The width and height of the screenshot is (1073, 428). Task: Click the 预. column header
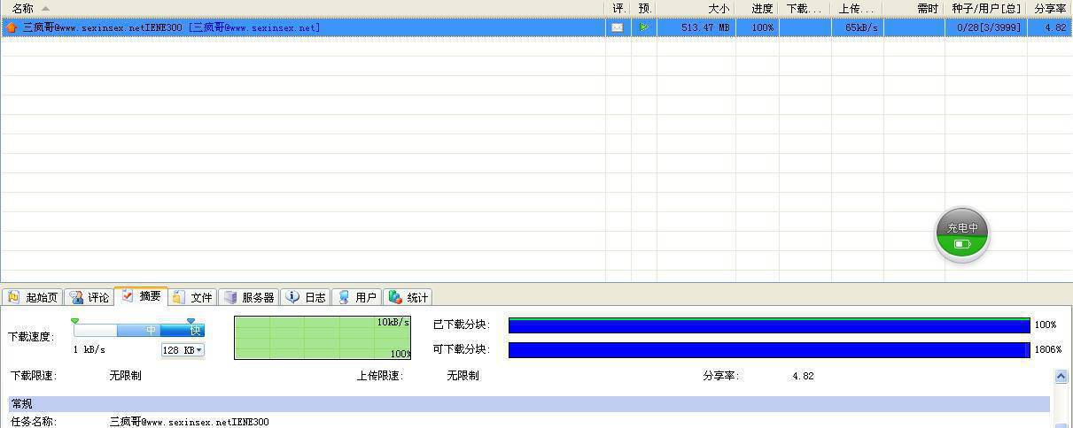click(644, 8)
